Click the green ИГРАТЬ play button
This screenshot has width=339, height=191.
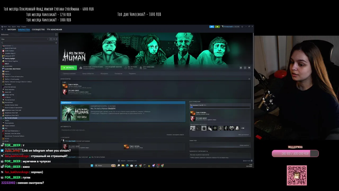click(69, 68)
